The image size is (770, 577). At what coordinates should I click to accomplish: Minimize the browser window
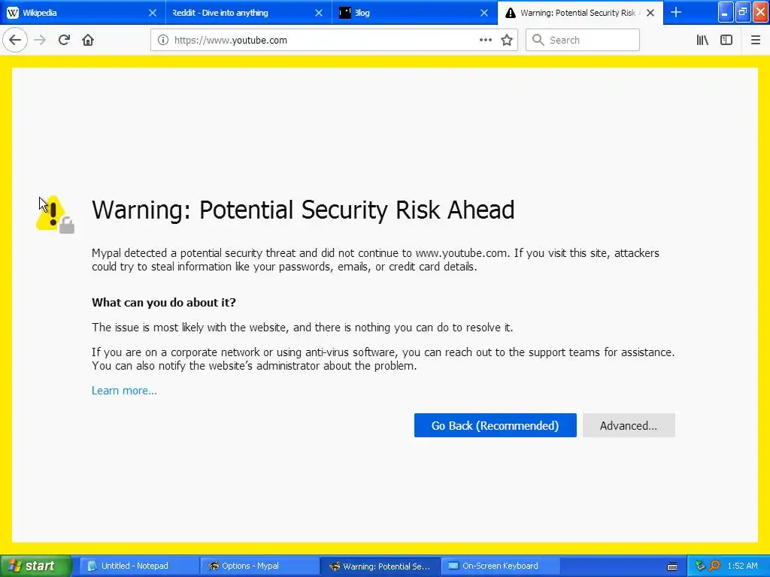click(x=726, y=12)
